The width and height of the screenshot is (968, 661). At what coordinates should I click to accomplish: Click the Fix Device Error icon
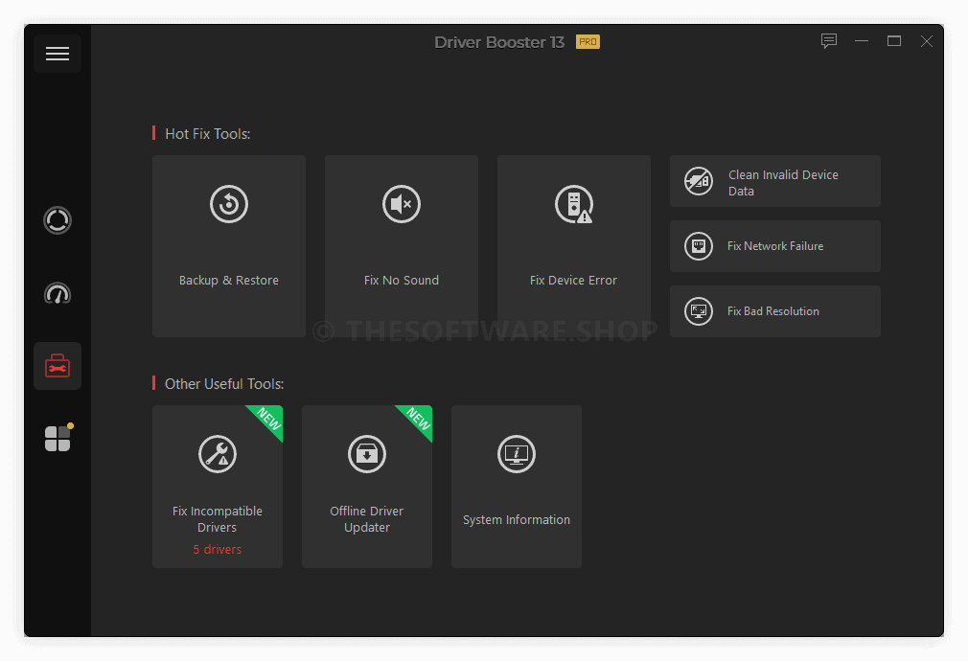coord(573,204)
